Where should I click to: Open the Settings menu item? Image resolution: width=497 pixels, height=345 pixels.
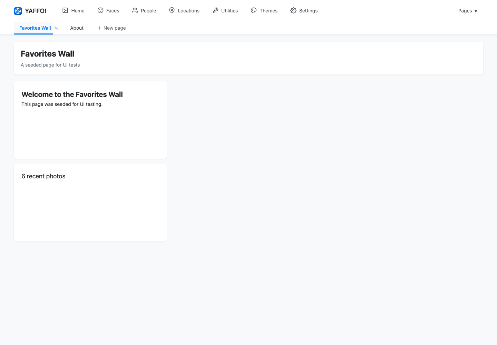pyautogui.click(x=304, y=11)
